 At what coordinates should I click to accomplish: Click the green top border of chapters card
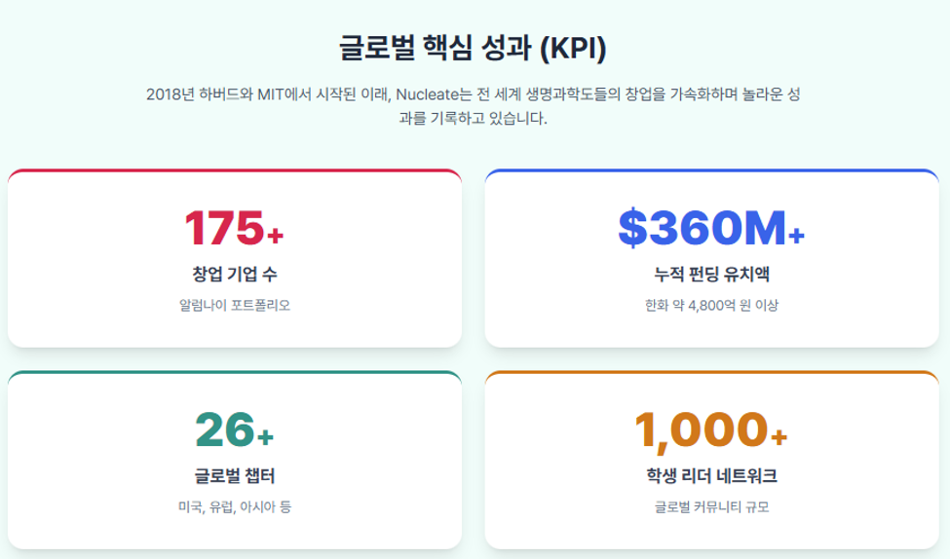tap(235, 372)
